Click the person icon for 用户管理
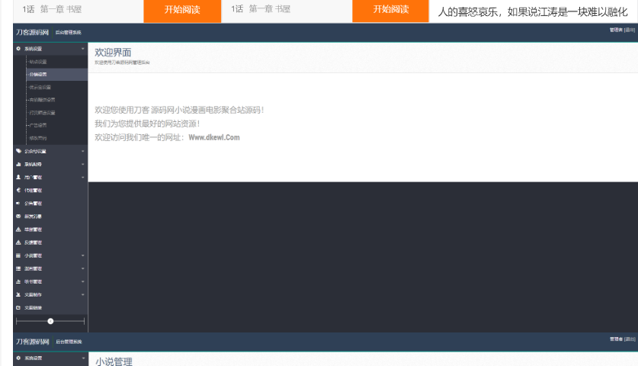The height and width of the screenshot is (366, 638). 18,177
